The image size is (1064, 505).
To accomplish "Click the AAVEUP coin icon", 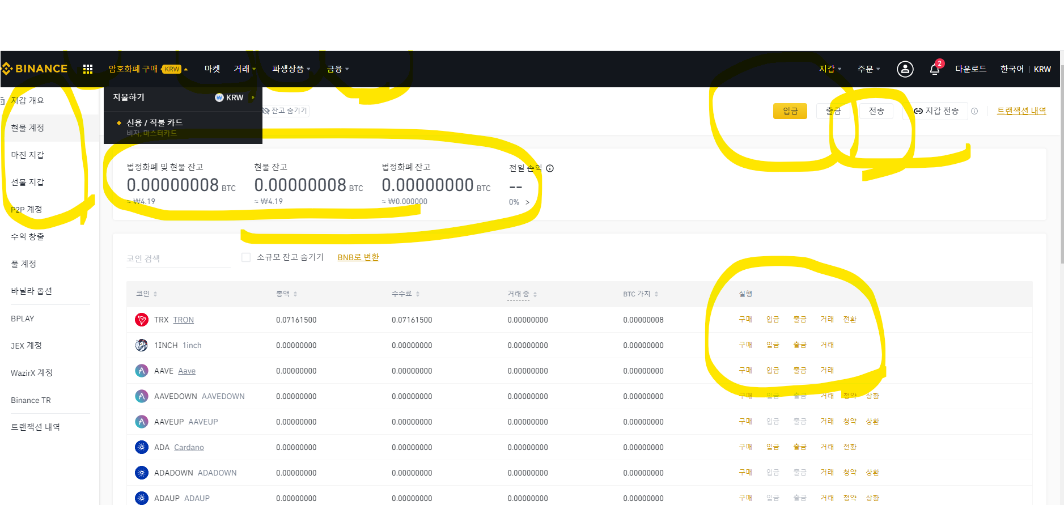I will pyautogui.click(x=142, y=422).
